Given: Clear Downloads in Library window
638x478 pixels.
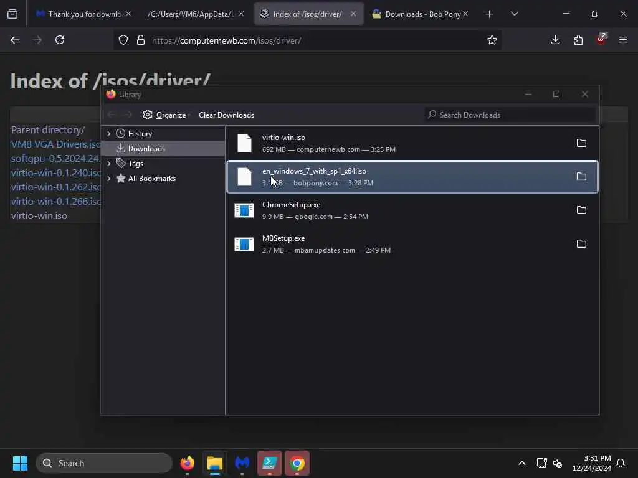Looking at the screenshot, I should tap(226, 115).
